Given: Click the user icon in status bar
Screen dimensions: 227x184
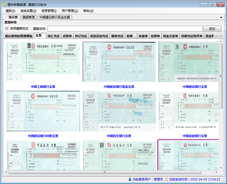Looking at the screenshot, I should click(130, 179).
